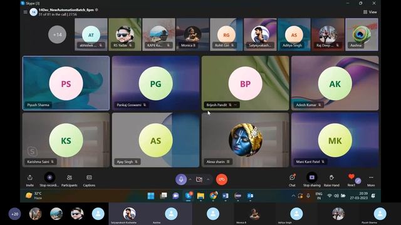
Task: Click the MK avatar of Mani Kant Patel
Action: (335, 140)
